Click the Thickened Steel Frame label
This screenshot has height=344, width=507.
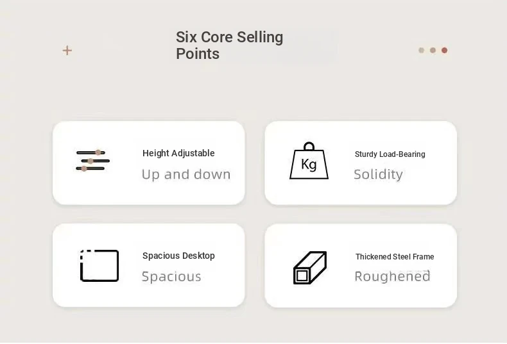[x=395, y=257]
